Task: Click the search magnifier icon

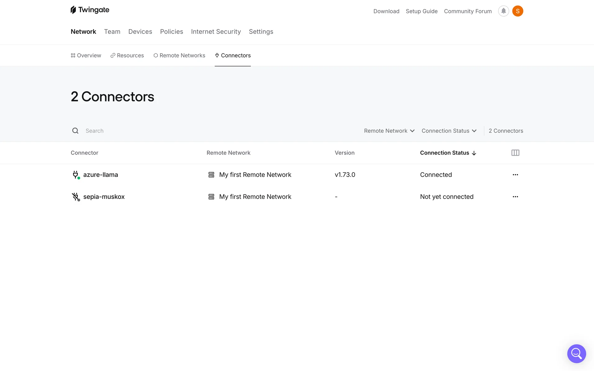Action: [75, 131]
